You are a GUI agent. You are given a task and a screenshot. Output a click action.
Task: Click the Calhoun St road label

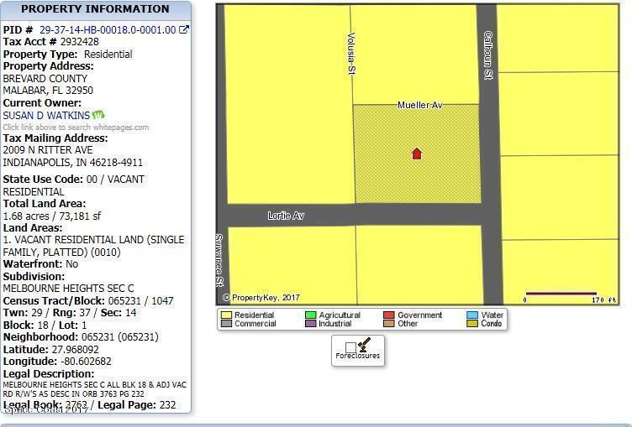(x=487, y=55)
